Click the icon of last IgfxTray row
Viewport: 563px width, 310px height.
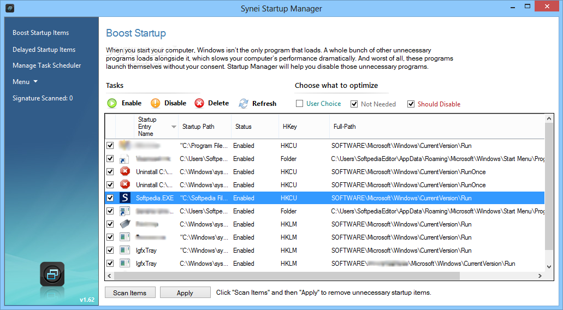coord(125,264)
